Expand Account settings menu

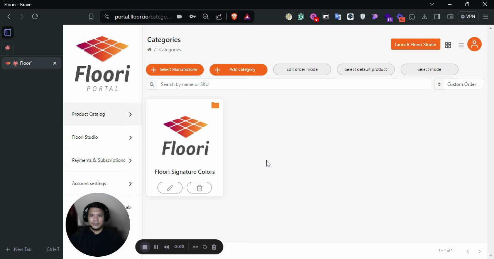pyautogui.click(x=102, y=183)
